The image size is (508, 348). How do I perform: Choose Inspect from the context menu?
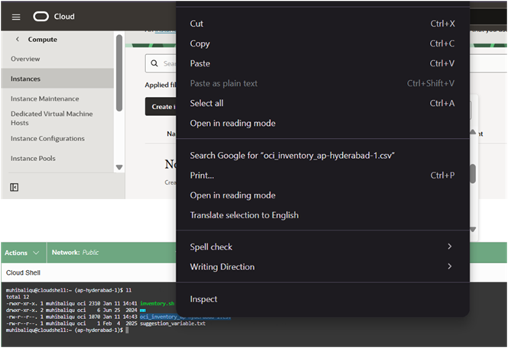pos(204,299)
